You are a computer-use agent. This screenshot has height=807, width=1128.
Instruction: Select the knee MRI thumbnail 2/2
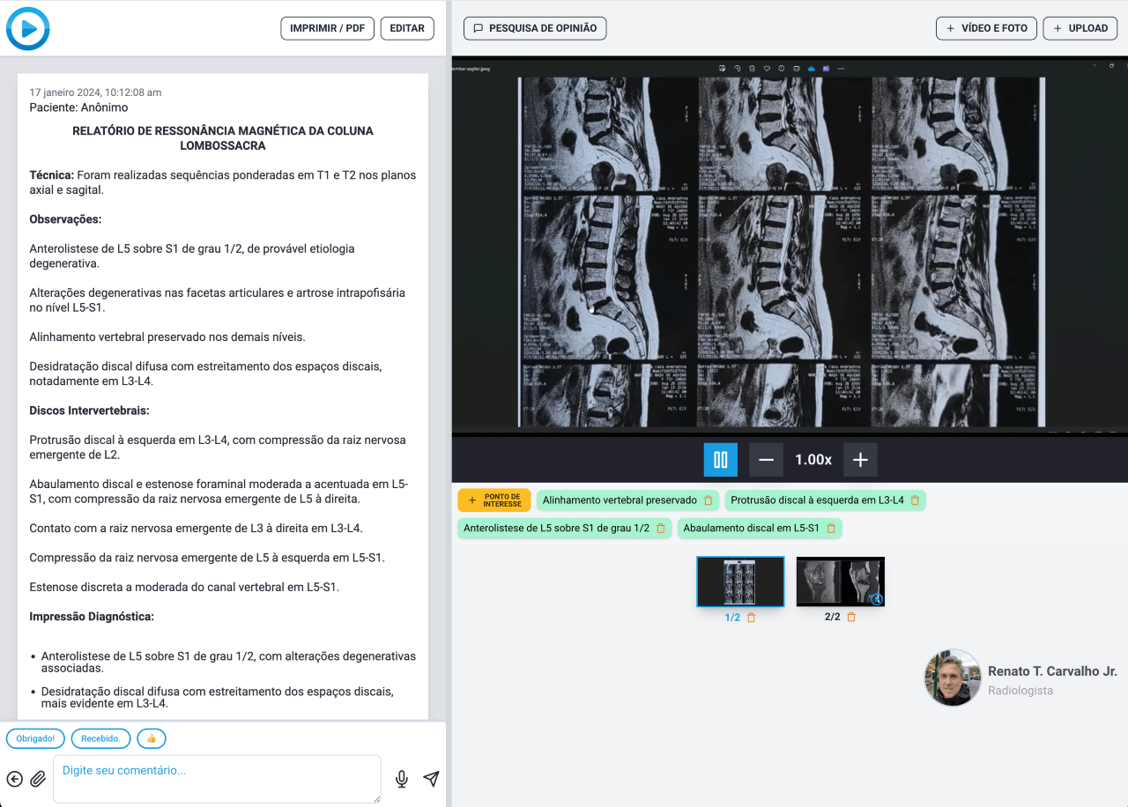(840, 581)
